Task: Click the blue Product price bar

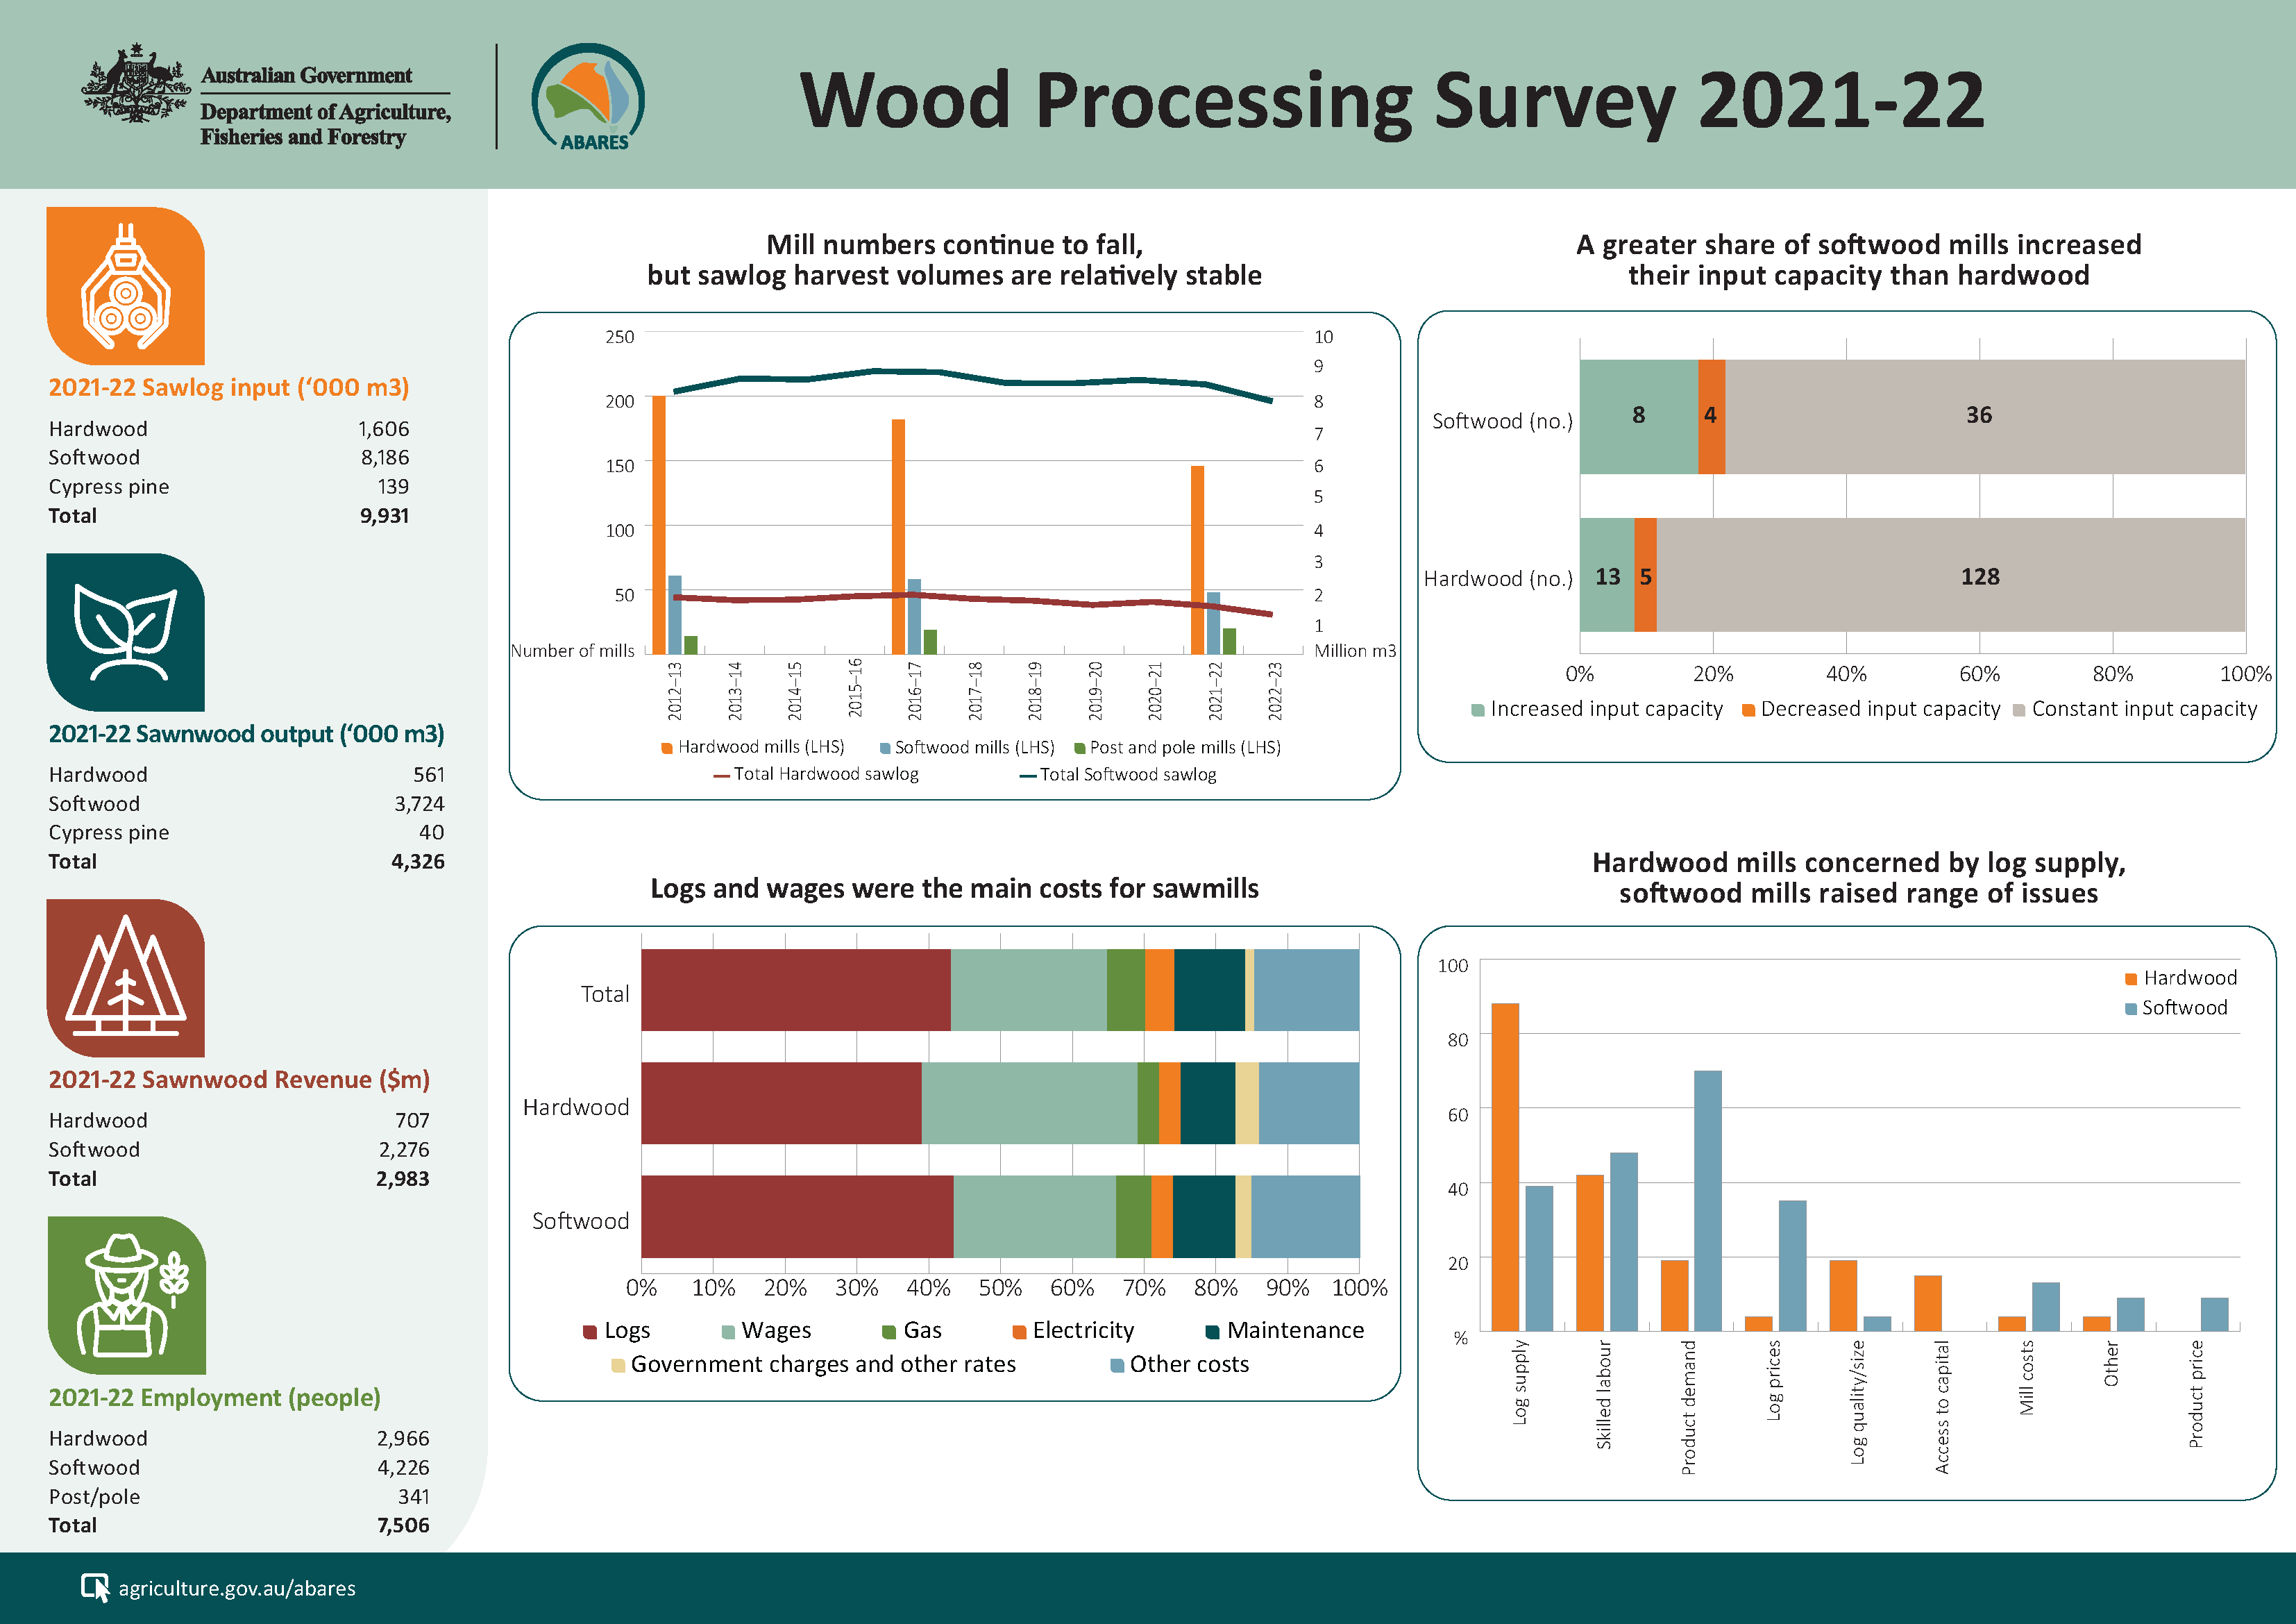Action: [2215, 1315]
